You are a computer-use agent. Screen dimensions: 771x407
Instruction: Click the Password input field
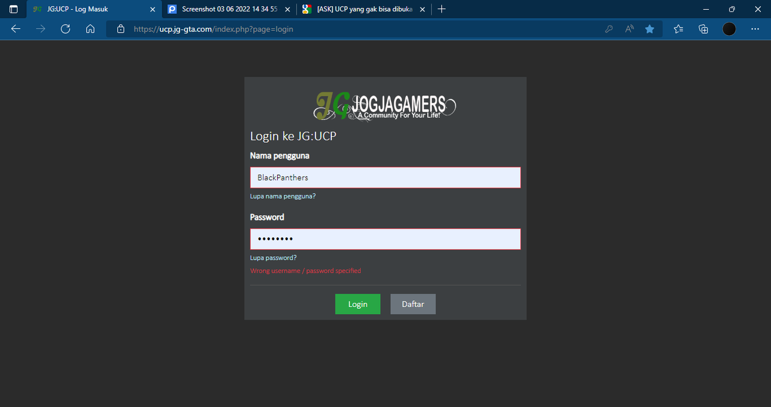coord(385,239)
